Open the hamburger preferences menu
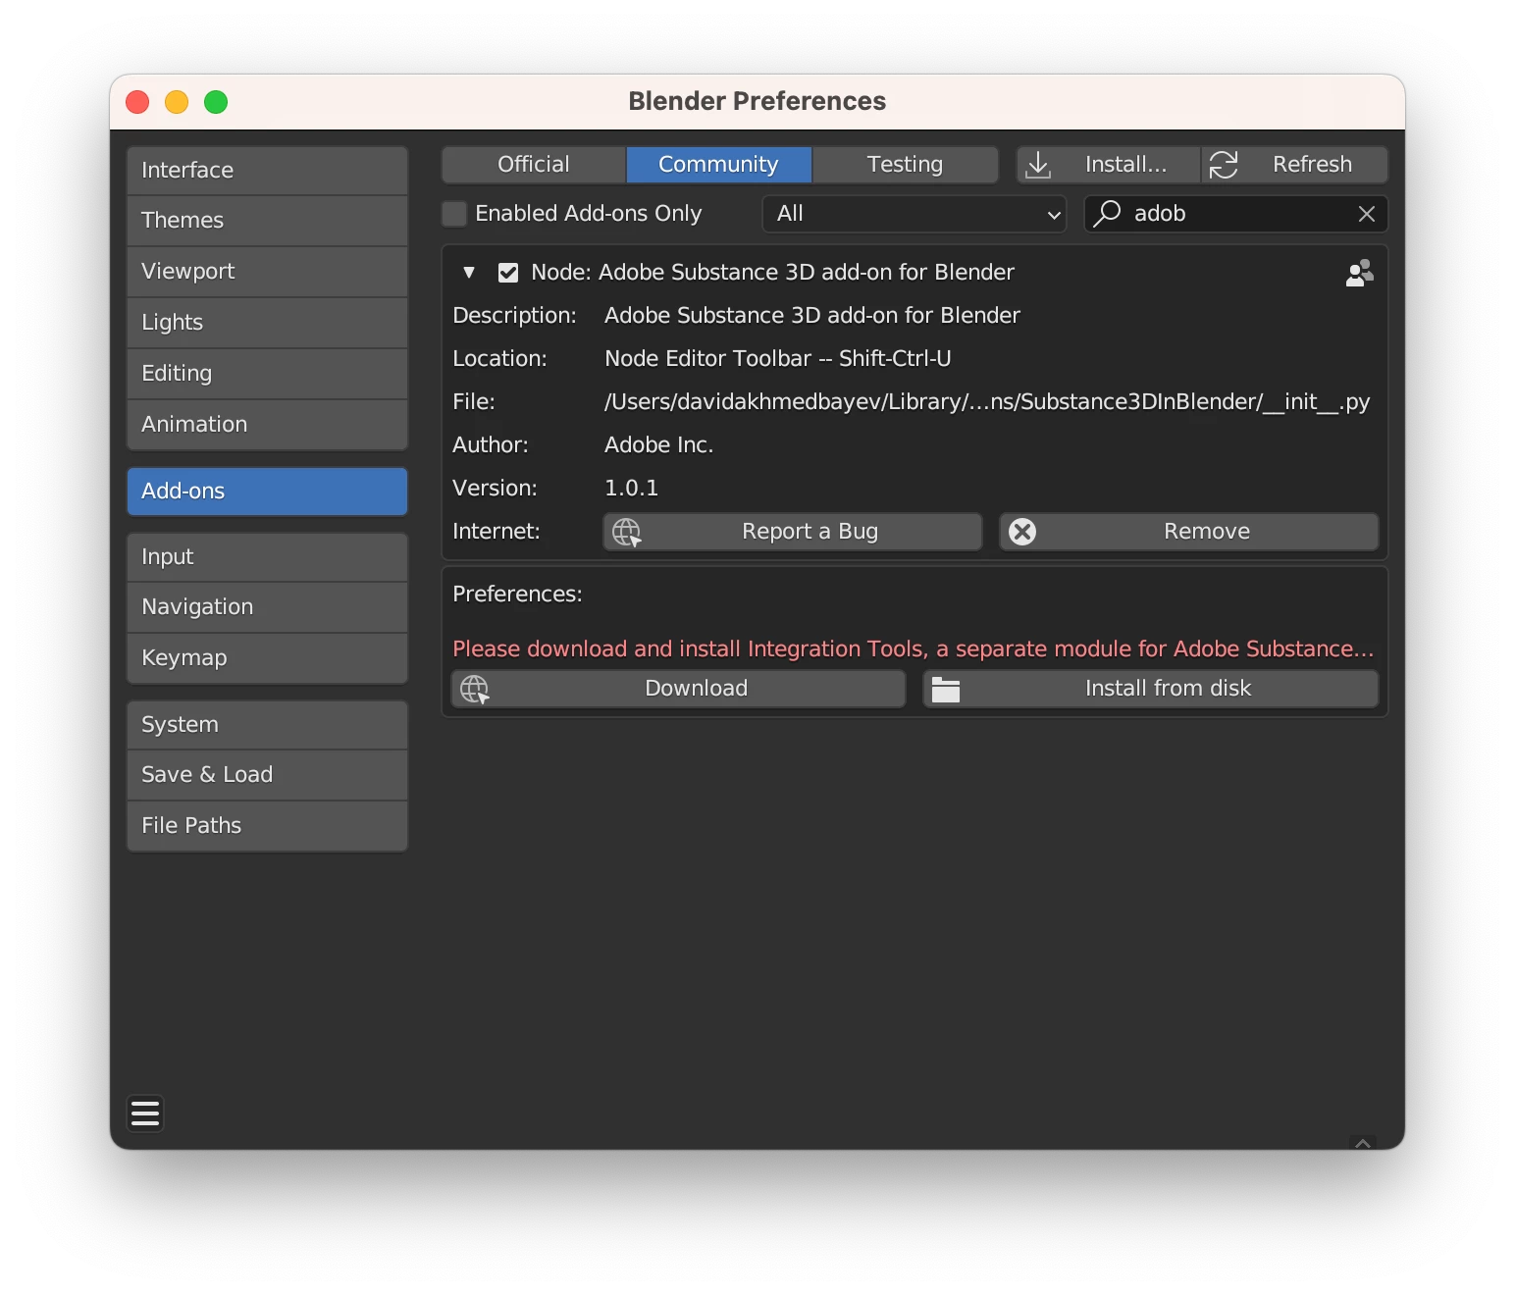The height and width of the screenshot is (1295, 1515). point(145,1114)
